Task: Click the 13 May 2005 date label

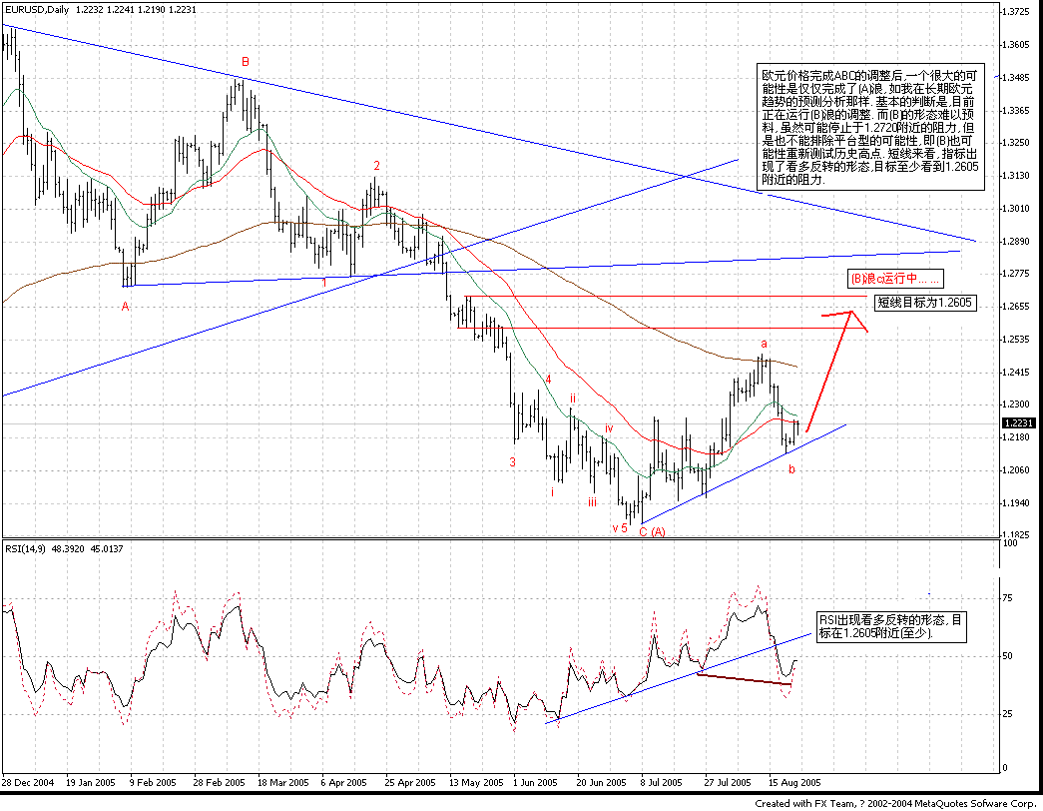Action: click(476, 782)
